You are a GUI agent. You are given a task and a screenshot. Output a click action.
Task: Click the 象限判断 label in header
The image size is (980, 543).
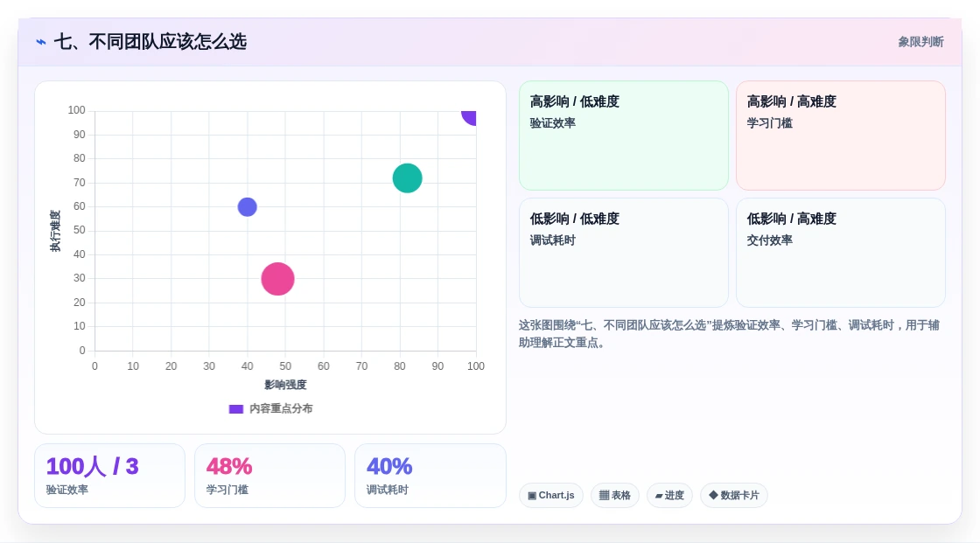click(x=920, y=42)
